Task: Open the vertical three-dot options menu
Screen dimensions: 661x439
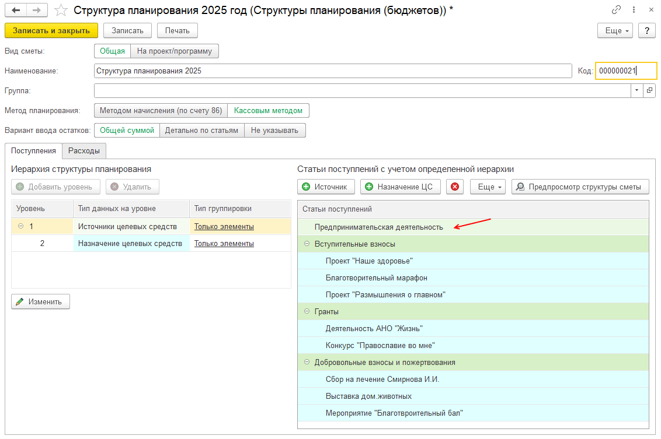Action: (634, 10)
